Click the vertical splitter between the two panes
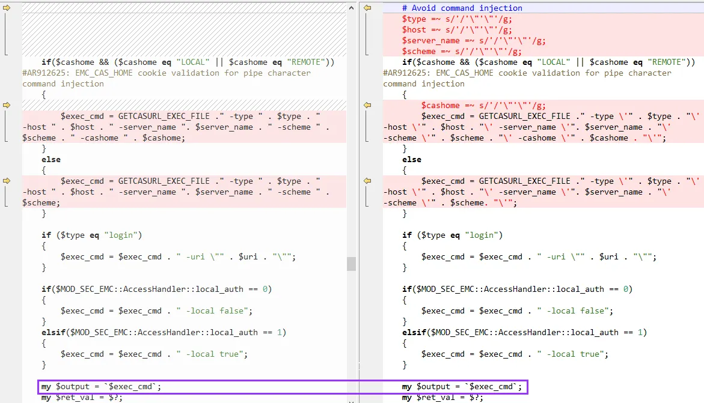 coord(358,240)
